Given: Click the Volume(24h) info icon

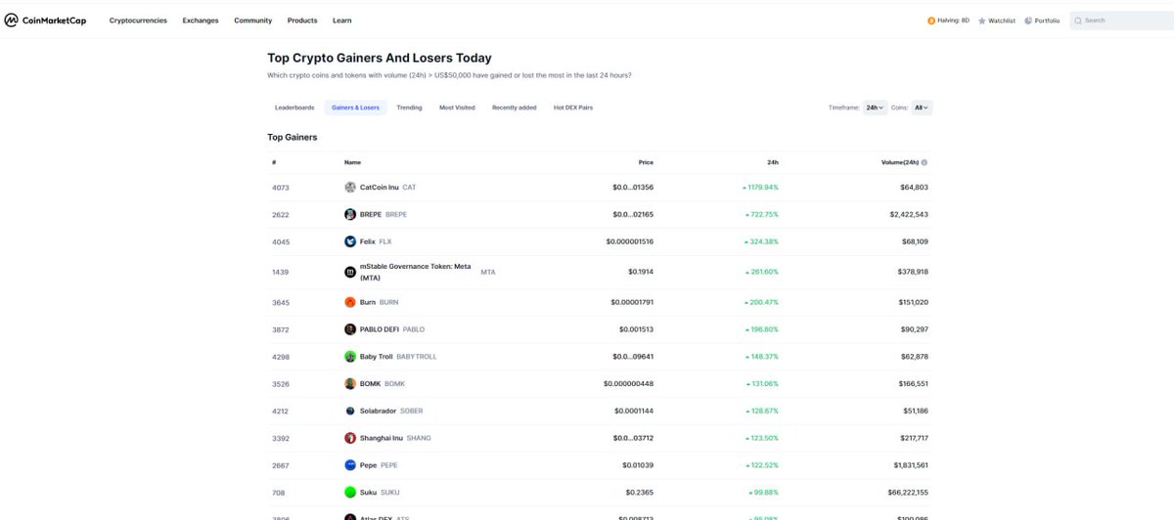Looking at the screenshot, I should pos(925,162).
